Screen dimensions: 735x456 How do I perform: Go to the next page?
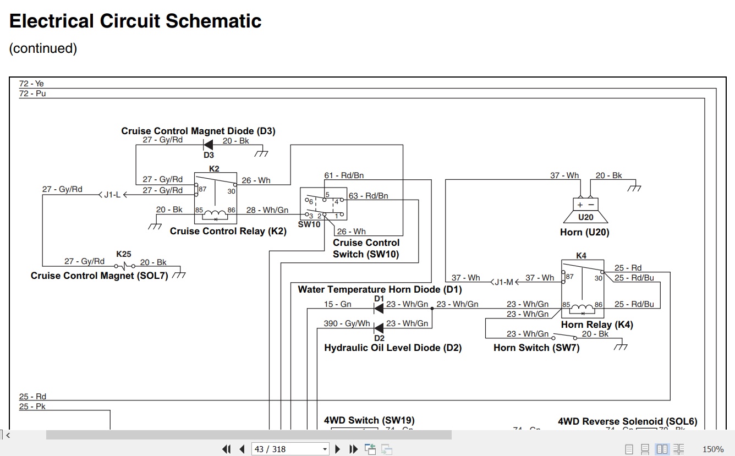point(338,449)
